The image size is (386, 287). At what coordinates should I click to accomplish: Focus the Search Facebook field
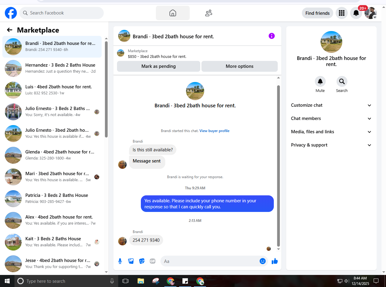coord(62,13)
